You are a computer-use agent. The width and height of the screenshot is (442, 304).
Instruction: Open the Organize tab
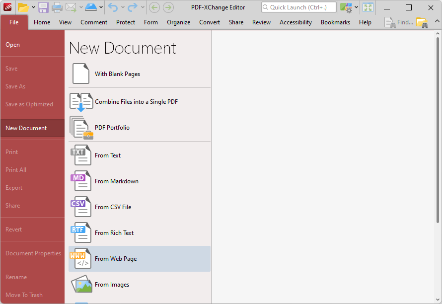pyautogui.click(x=178, y=22)
